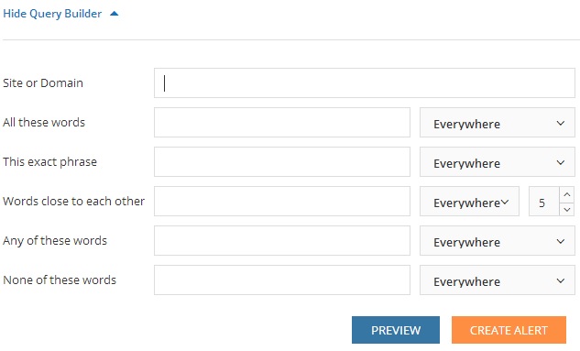
Task: Click chevron on All these words dropdown
Action: point(561,123)
